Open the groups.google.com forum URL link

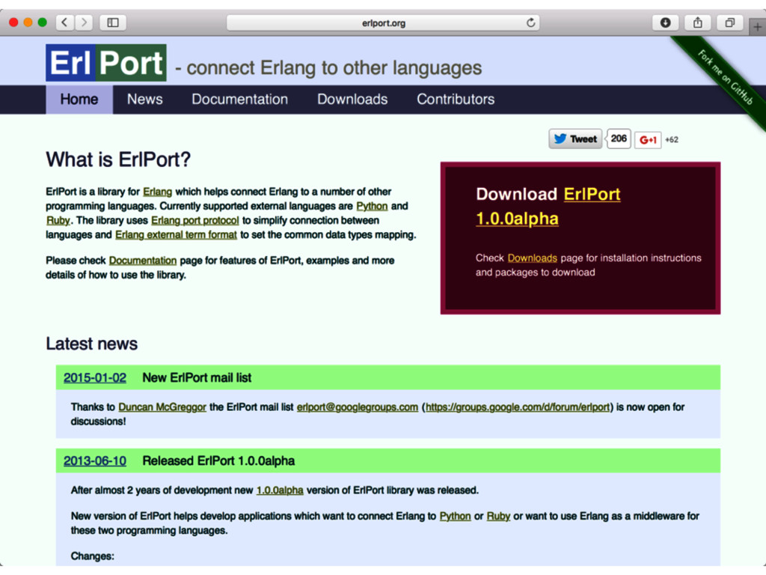(x=518, y=407)
